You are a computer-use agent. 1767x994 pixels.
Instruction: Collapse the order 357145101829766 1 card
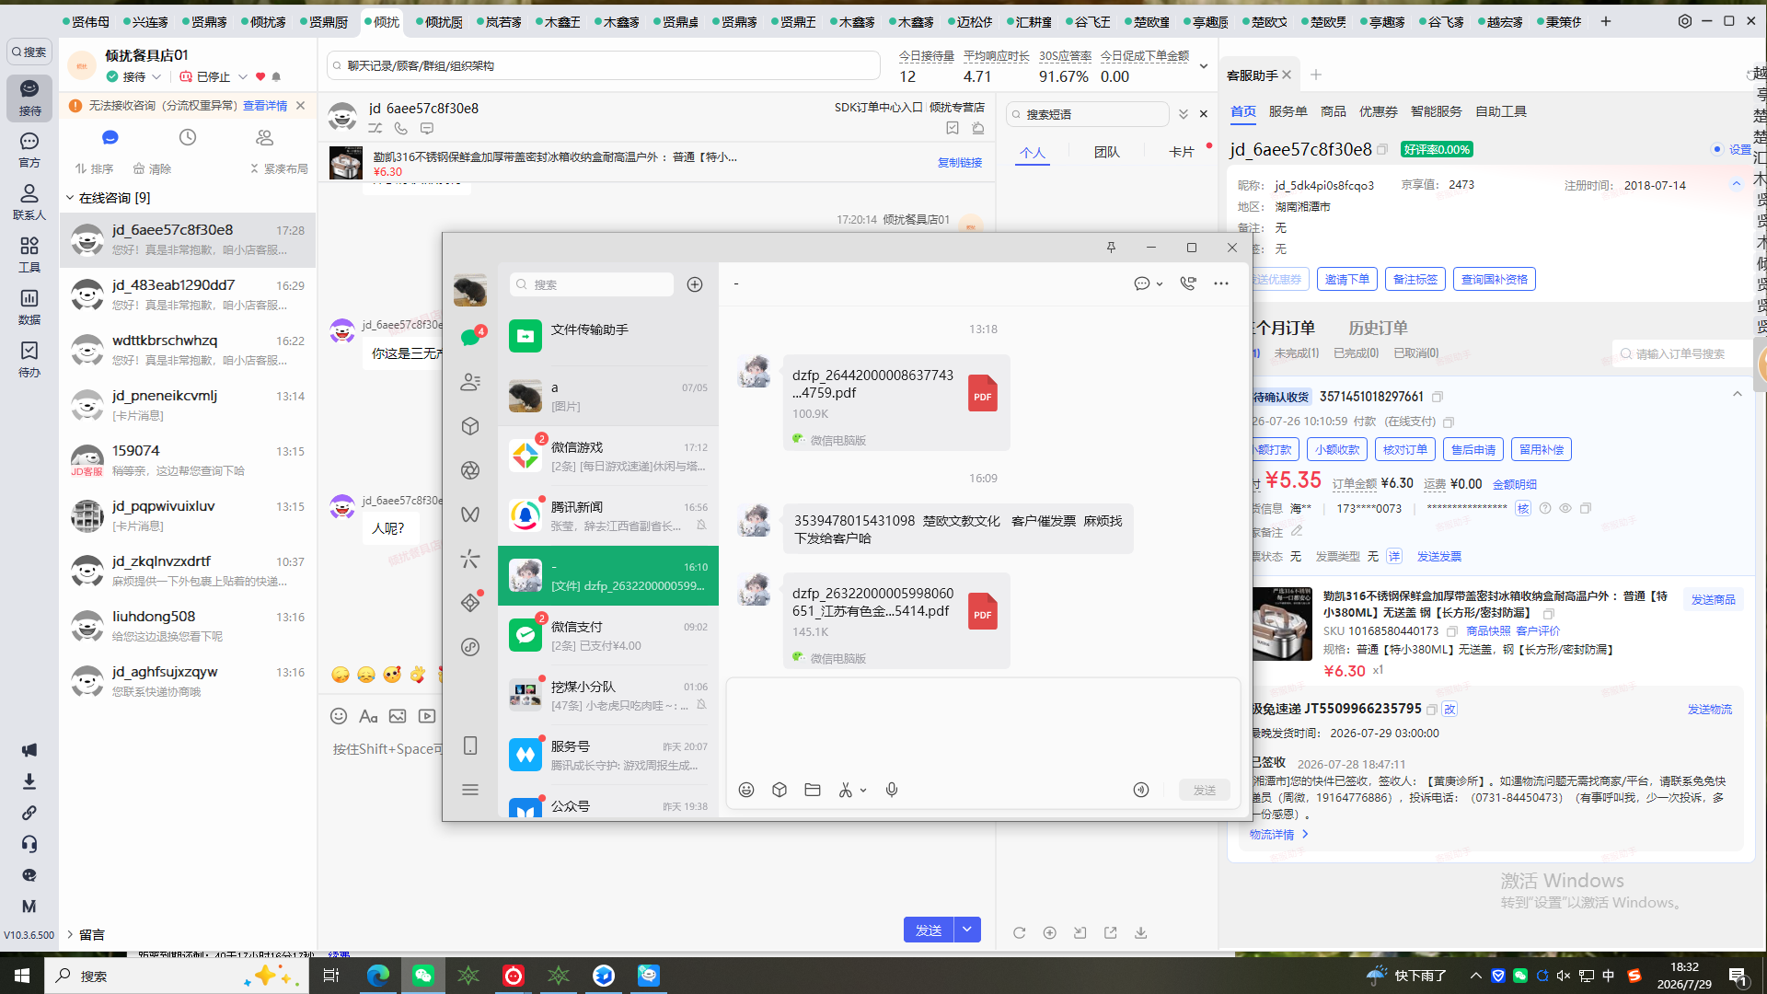tap(1738, 395)
